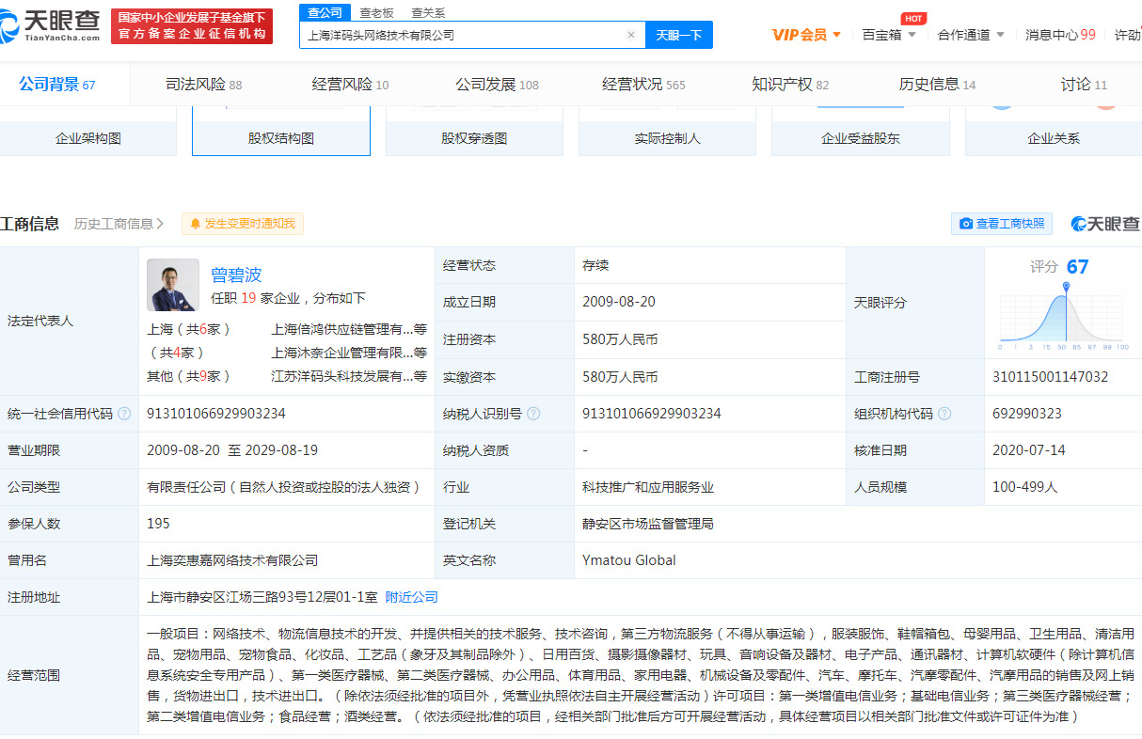Click organization code 692990323
Viewport: 1142px width, 739px height.
1027,414
